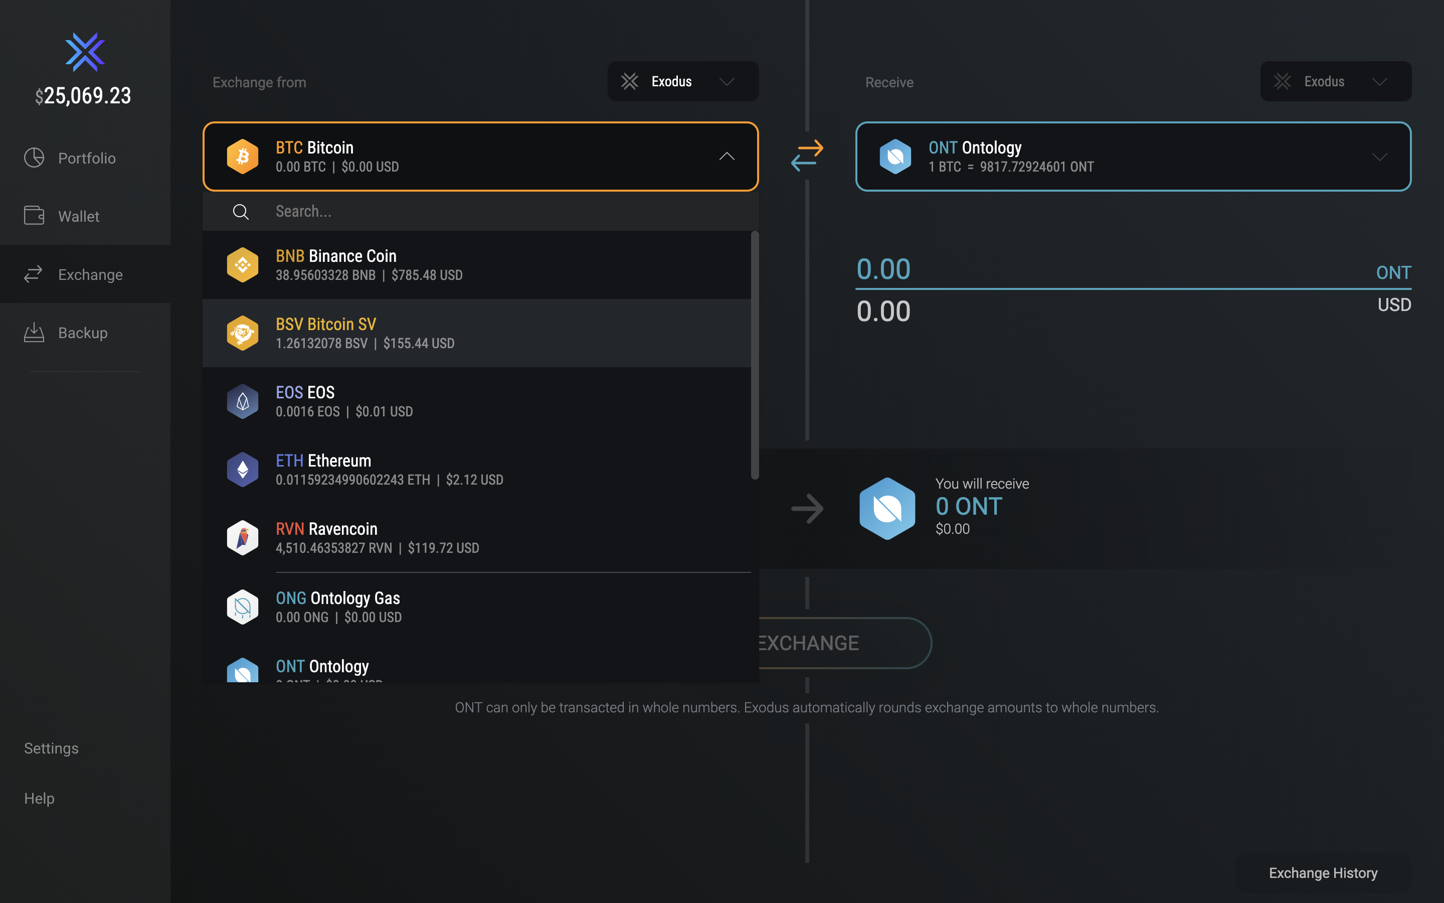1444x903 pixels.
Task: Click the ONT unit label beside the amount
Action: click(1393, 273)
